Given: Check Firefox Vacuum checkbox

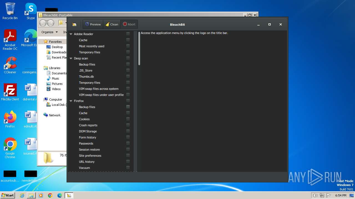Looking at the screenshot, I should click(128, 168).
